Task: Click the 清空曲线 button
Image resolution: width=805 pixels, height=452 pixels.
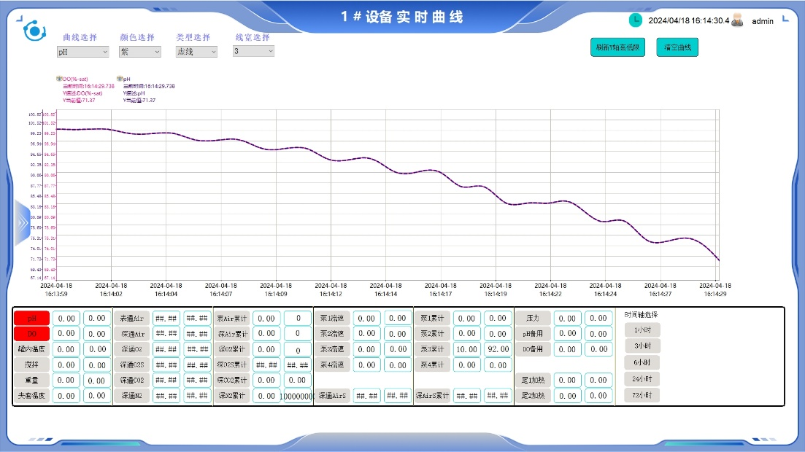Action: (677, 47)
